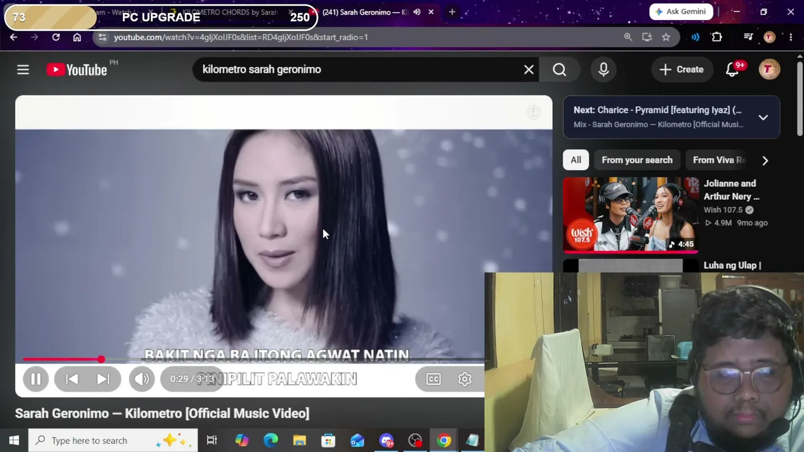Viewport: 804px width, 452px height.
Task: Click the Sarah Geronimo Kilometro video title
Action: [162, 413]
